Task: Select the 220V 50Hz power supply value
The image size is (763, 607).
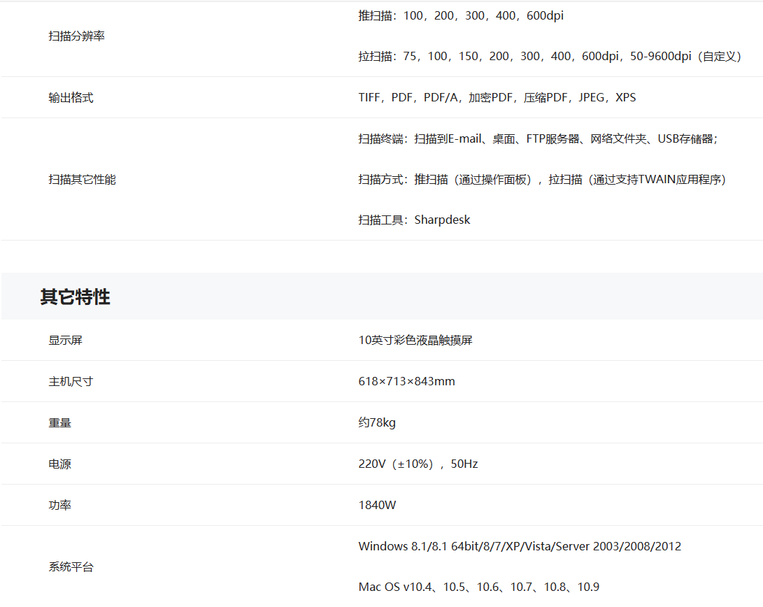Action: click(x=418, y=464)
